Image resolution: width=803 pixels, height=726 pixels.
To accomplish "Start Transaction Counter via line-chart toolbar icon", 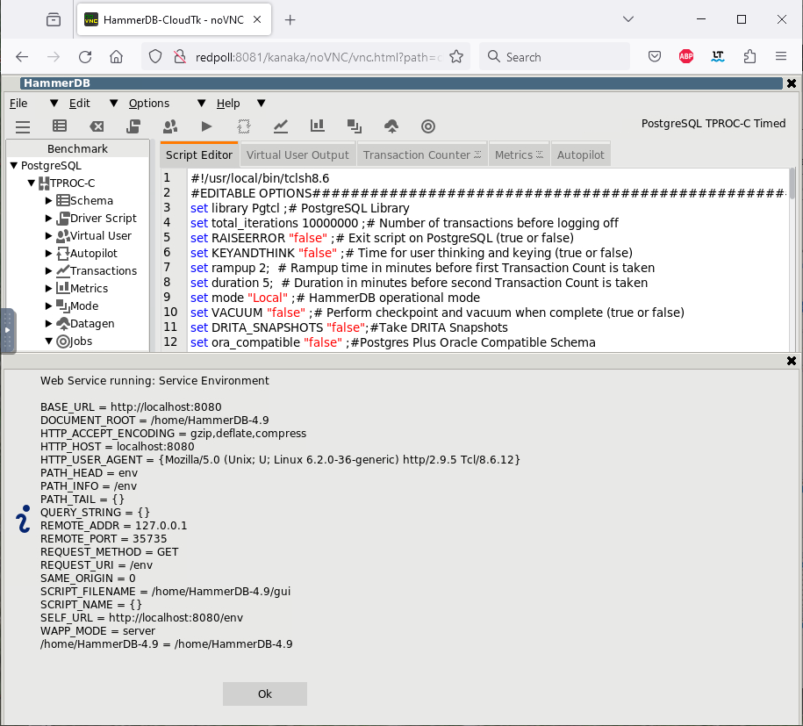I will click(281, 126).
